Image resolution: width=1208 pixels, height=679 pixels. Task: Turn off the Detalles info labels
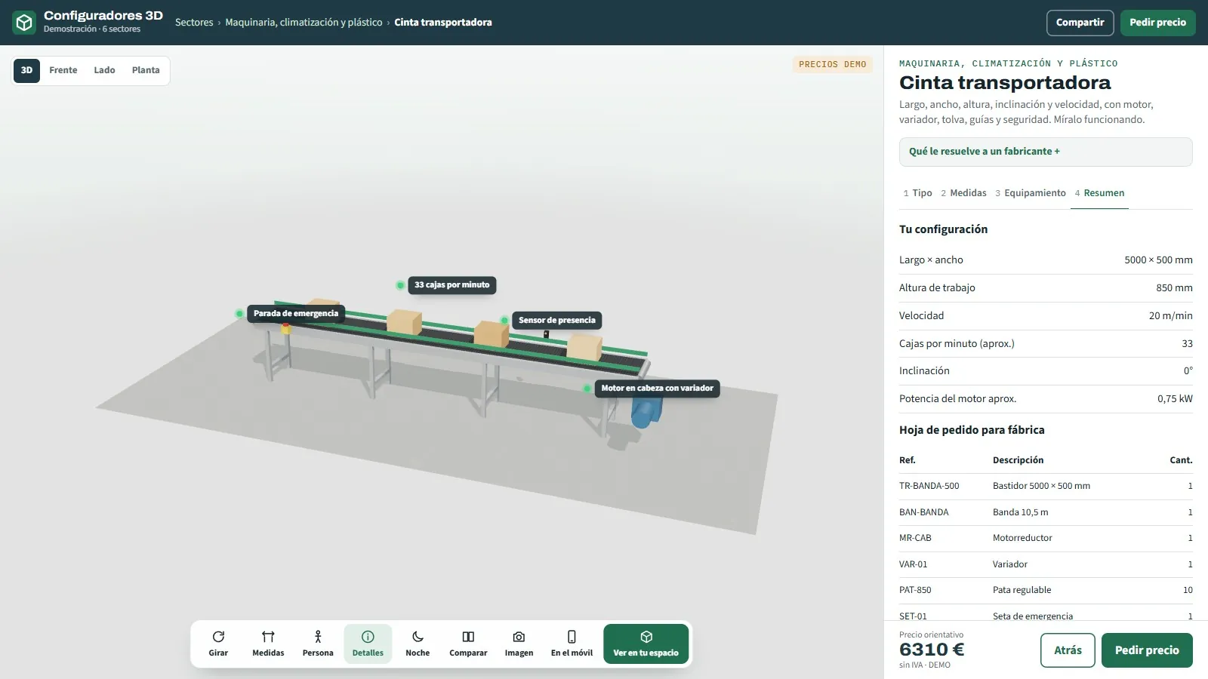point(368,644)
